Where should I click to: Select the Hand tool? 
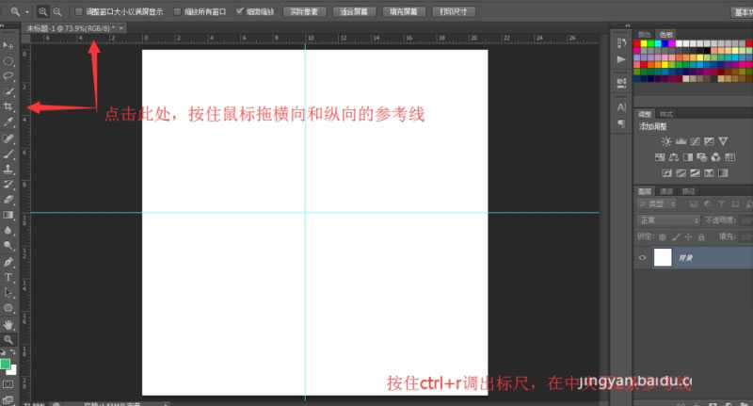(8, 323)
